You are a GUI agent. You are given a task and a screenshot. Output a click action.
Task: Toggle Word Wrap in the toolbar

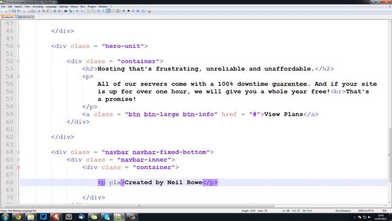(99, 11)
